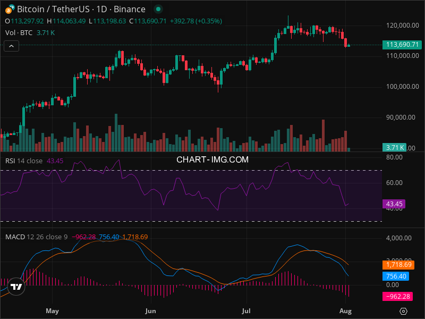
Task: Click the Bitcoin coin logo icon
Action: pyautogui.click(x=10, y=9)
